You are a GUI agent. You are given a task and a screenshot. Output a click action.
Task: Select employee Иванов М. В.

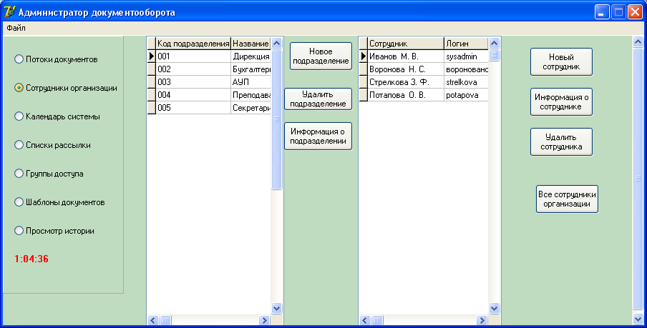pyautogui.click(x=406, y=56)
